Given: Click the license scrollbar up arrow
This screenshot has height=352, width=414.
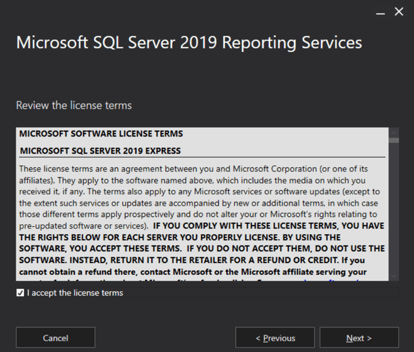Looking at the screenshot, I should pyautogui.click(x=394, y=132).
